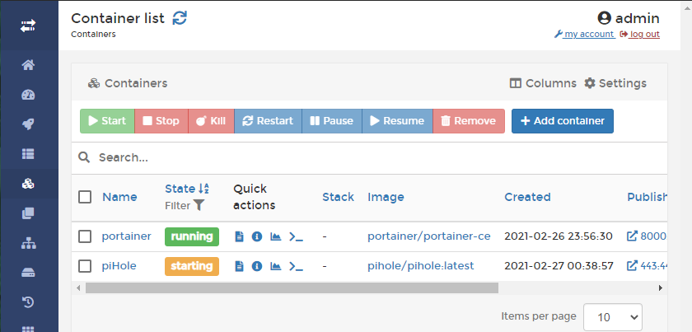
Task: Check the portainer container checkbox
Action: click(85, 236)
